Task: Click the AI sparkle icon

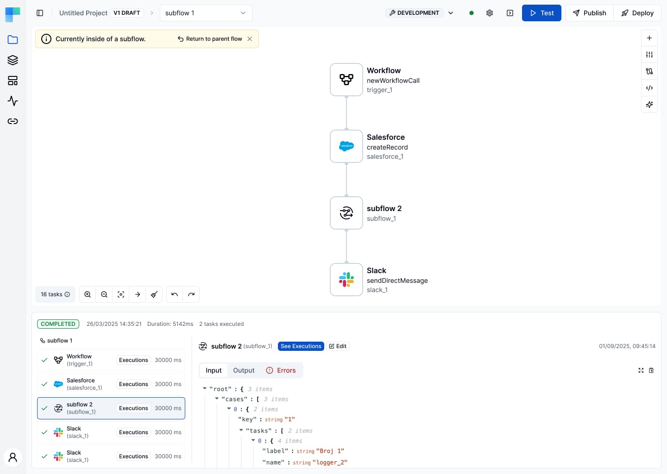Action: tap(649, 105)
